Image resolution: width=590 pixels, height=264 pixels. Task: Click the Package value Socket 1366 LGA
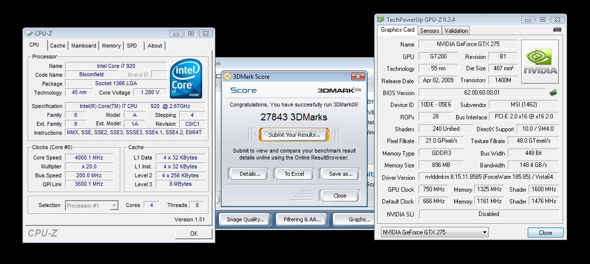116,84
